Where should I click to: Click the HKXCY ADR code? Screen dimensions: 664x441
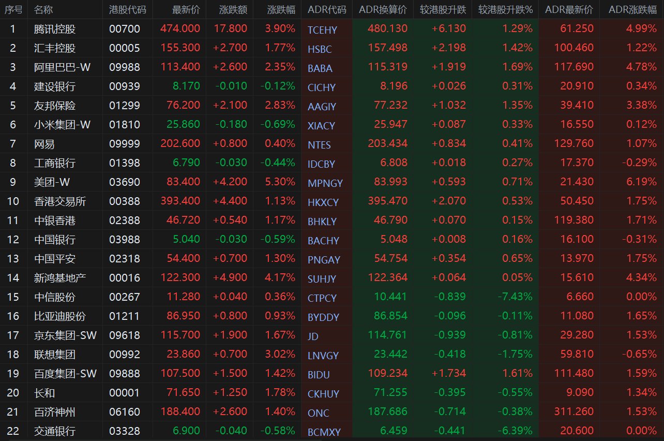323,202
